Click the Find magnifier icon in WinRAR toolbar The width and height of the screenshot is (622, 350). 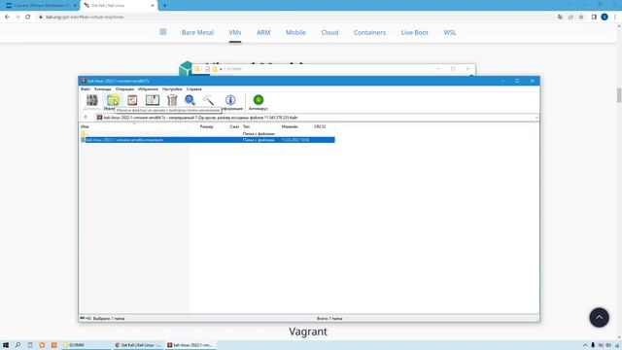point(190,100)
